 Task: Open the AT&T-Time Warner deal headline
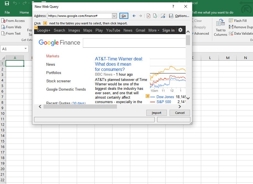[119, 64]
